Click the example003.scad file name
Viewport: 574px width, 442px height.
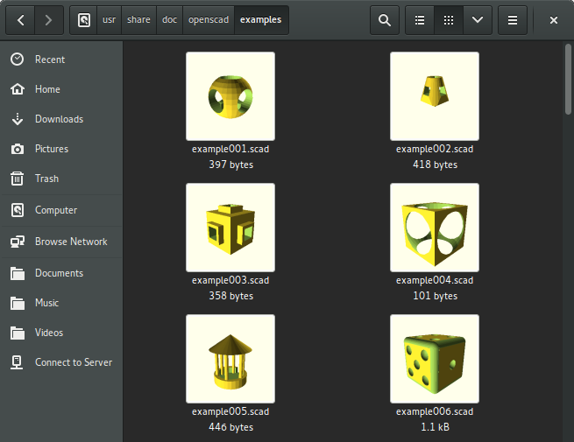(230, 280)
